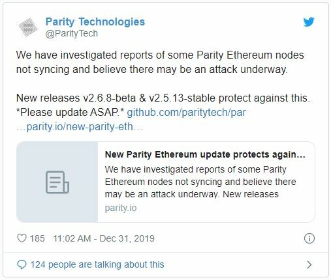Open '124 people are talking about this'
This screenshot has height=280, width=331.
pos(97,264)
